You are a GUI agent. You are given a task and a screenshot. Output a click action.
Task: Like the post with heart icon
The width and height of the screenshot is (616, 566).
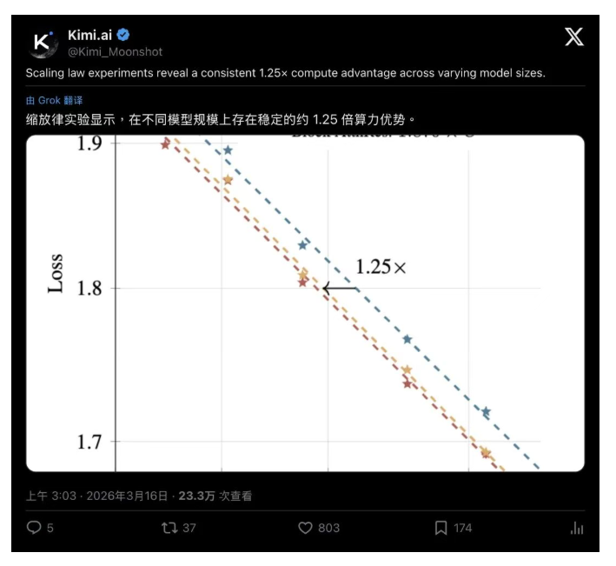coord(305,528)
